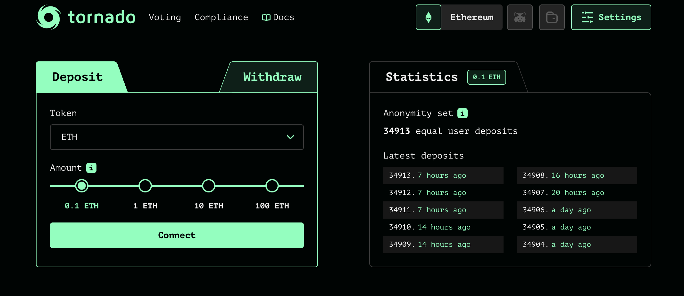The width and height of the screenshot is (684, 296).
Task: Click deposit 34904 entry
Action: 577,245
